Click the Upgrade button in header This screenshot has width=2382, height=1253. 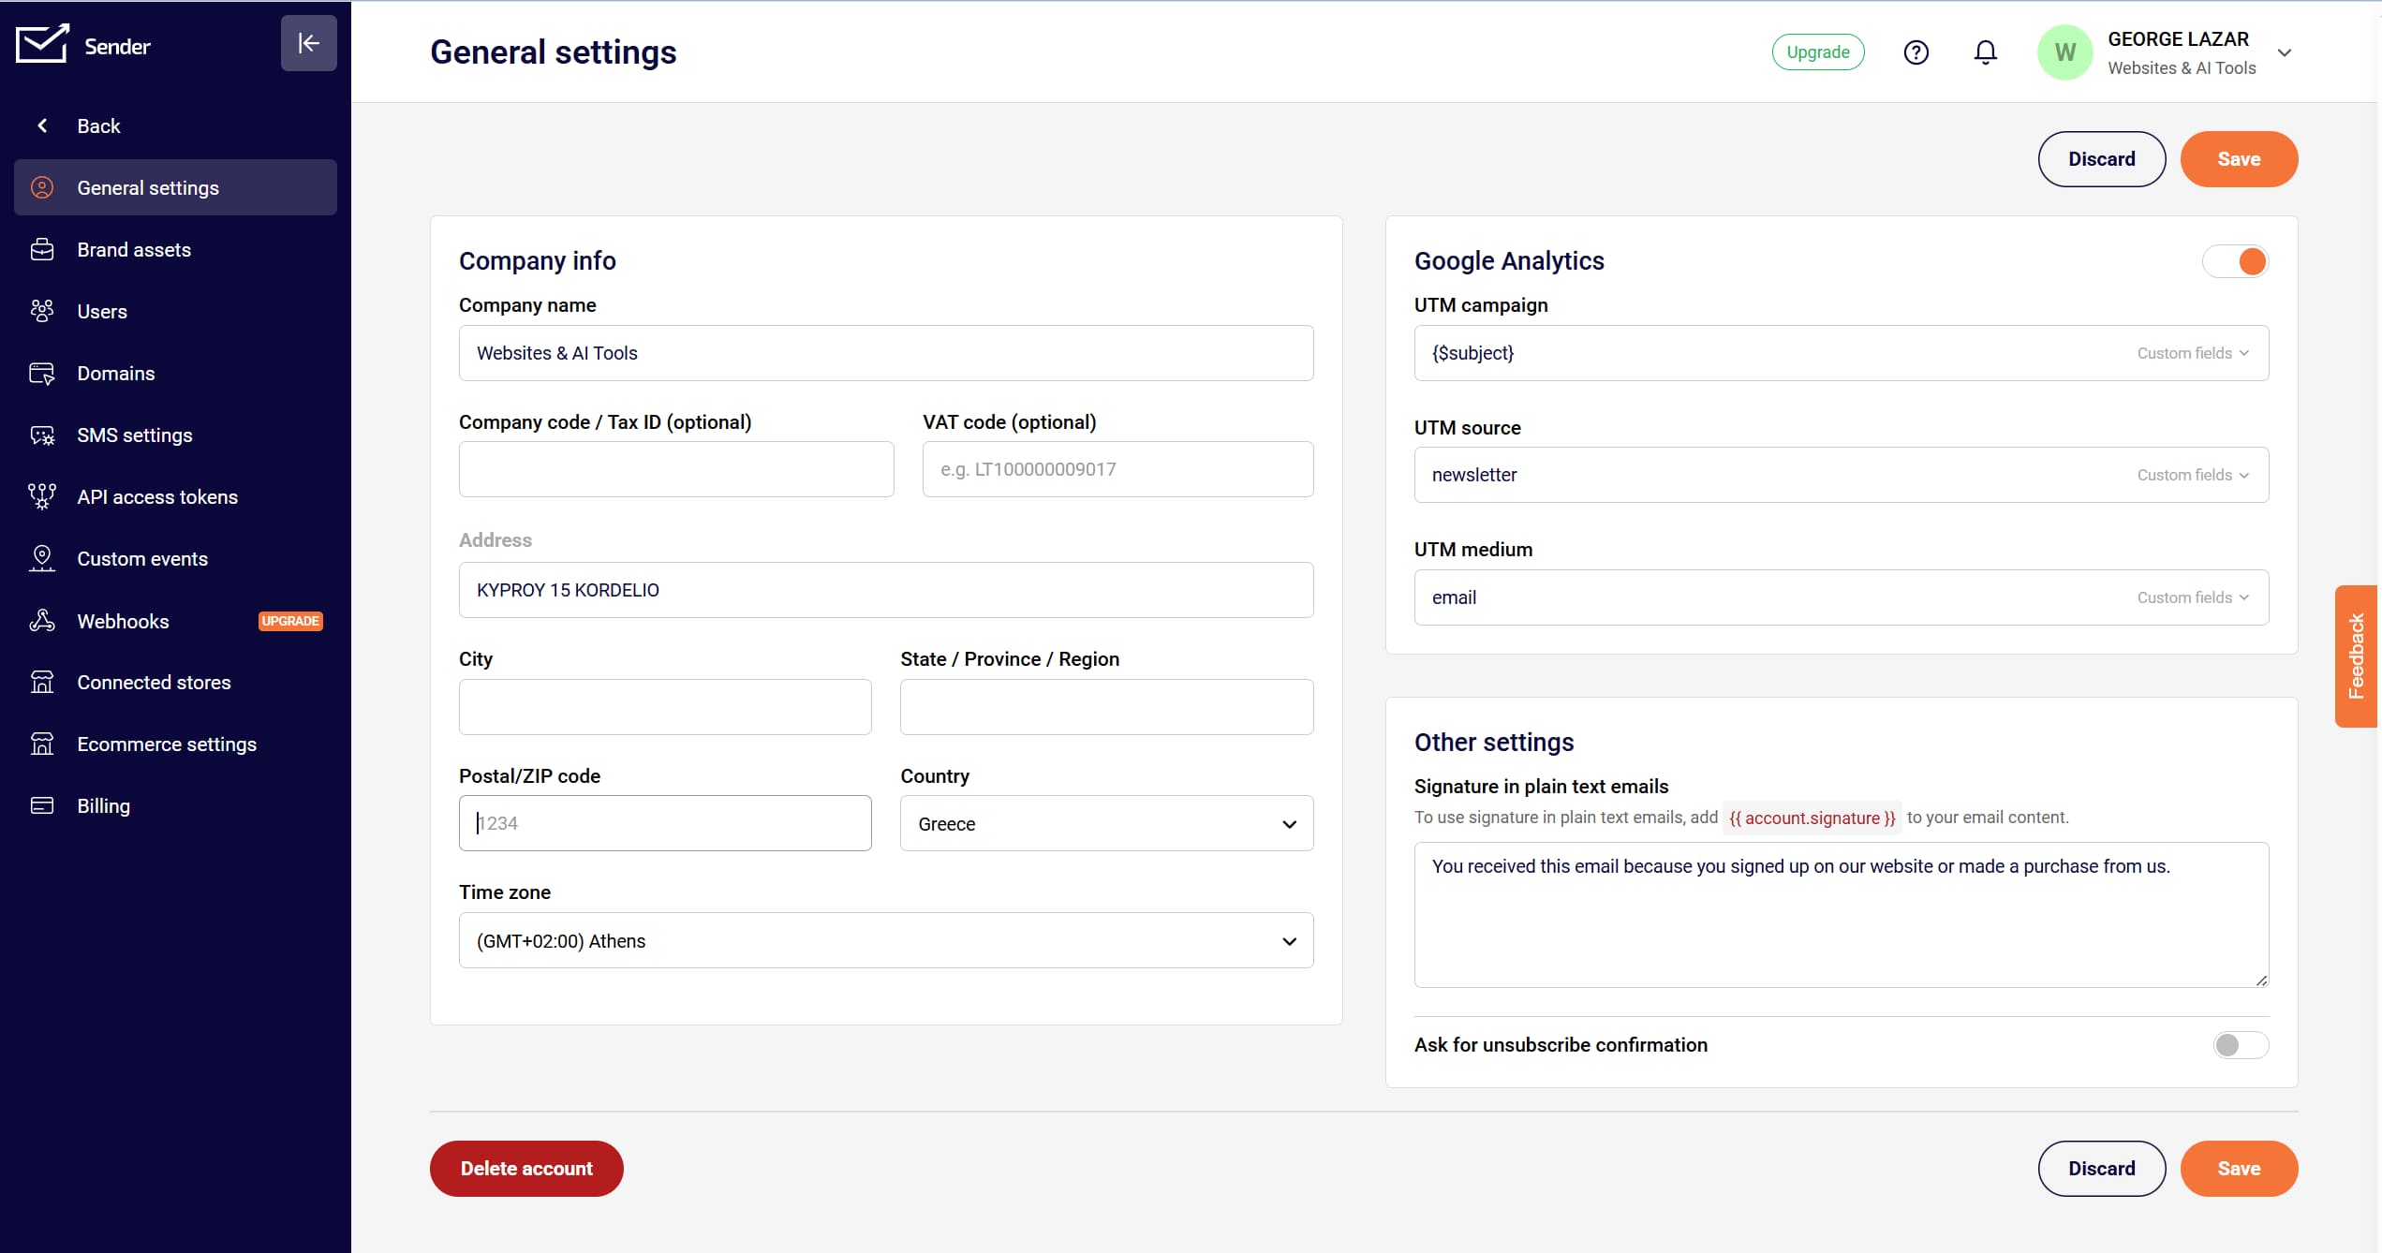tap(1817, 52)
